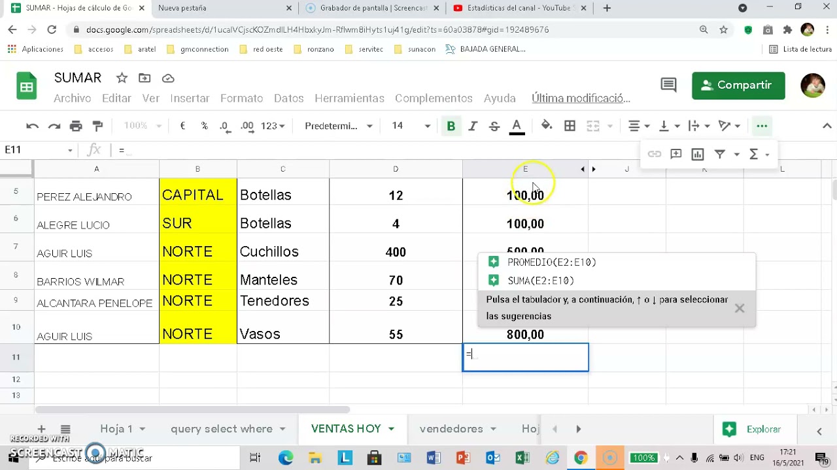Open text wrapping dropdown
This screenshot has width=837, height=470.
699,126
